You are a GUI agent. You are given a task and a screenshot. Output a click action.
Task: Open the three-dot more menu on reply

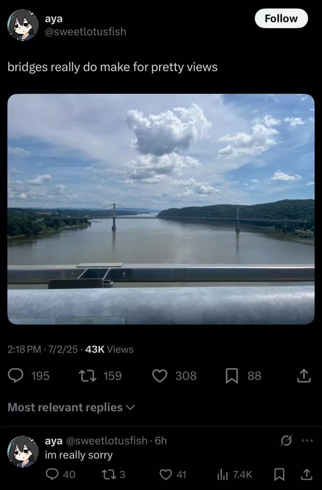tap(307, 441)
